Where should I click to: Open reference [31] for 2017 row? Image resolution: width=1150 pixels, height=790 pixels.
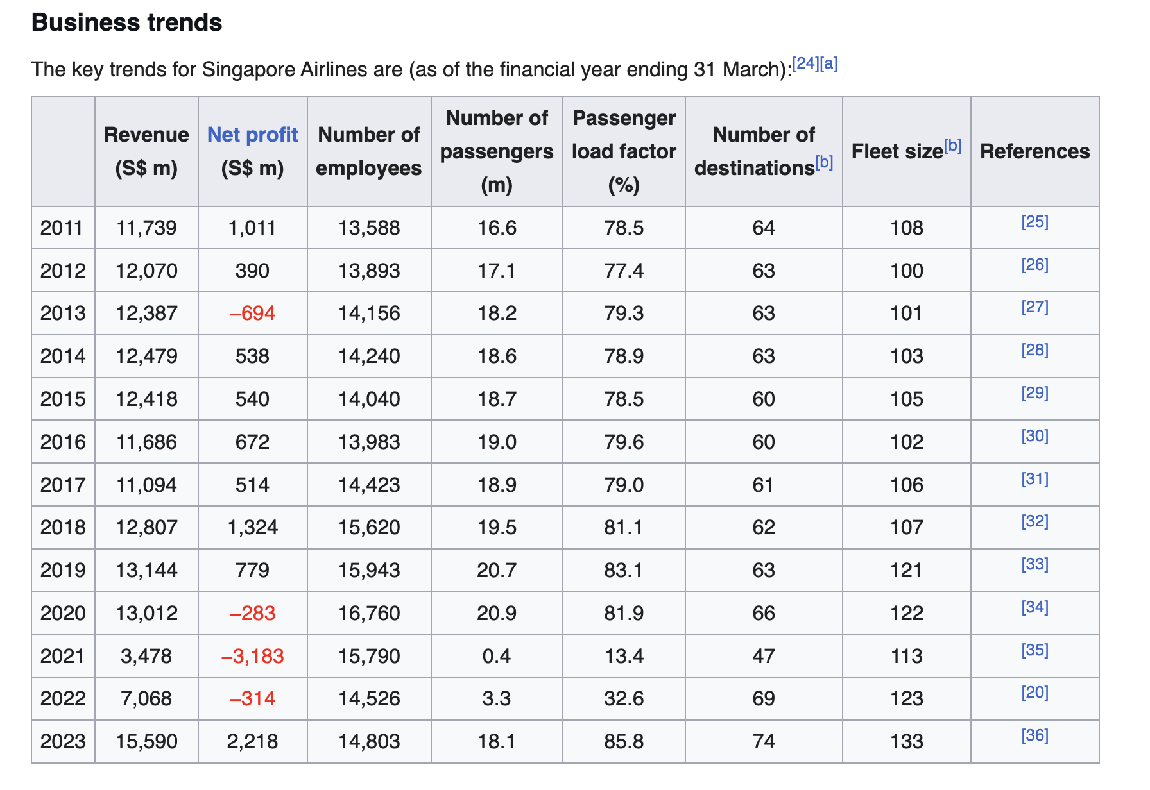(1034, 479)
